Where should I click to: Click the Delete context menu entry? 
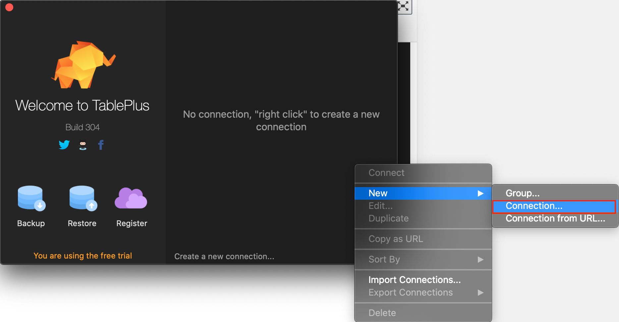pos(382,313)
